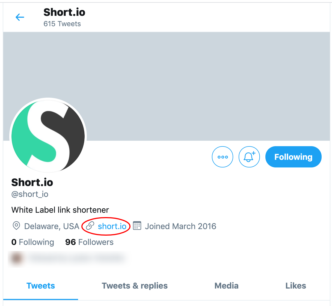The height and width of the screenshot is (306, 332).
Task: Open the Media tab
Action: click(226, 286)
